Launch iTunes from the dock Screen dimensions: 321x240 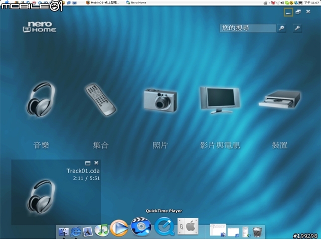pyautogui.click(x=101, y=230)
